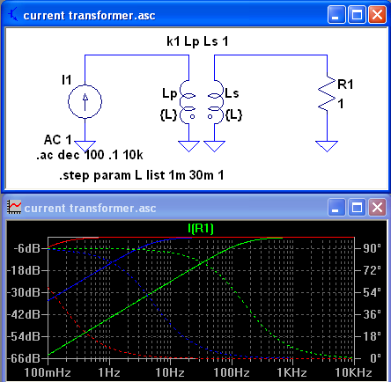The width and height of the screenshot is (391, 382).
Task: Maximize the schematic window
Action: pyautogui.click(x=357, y=15)
